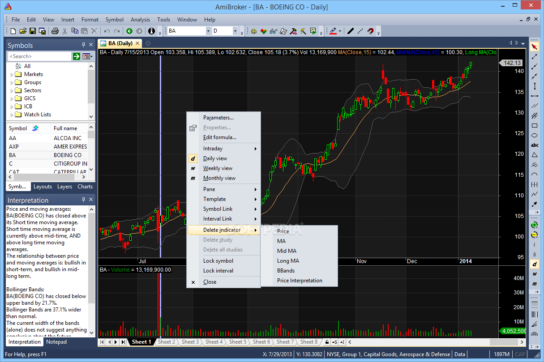The height and width of the screenshot is (362, 544).
Task: Switch to monthly interval via side toolbar m
Action: tap(534, 284)
